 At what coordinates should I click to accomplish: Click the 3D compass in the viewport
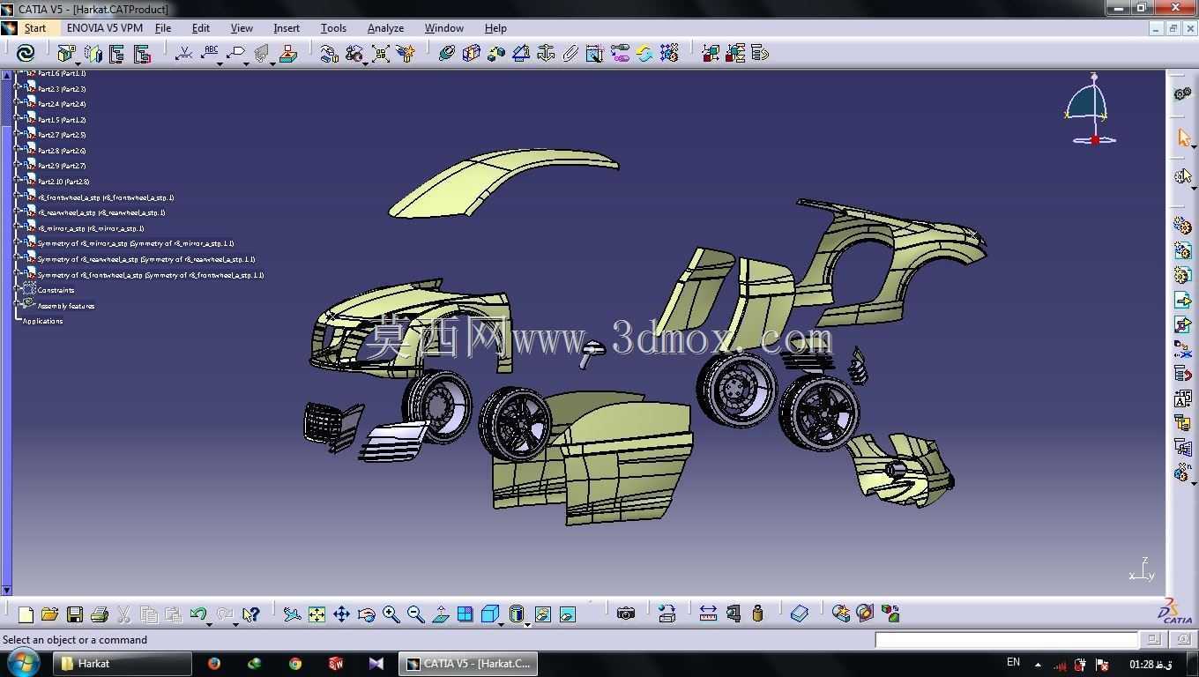pyautogui.click(x=1090, y=108)
